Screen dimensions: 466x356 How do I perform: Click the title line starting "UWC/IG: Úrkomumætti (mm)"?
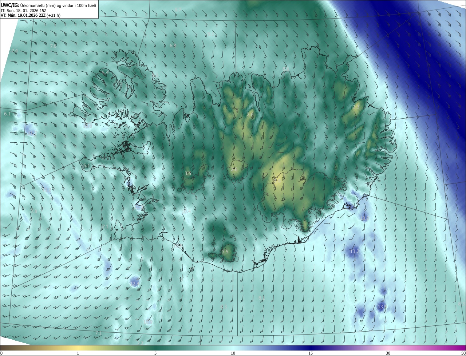click(x=48, y=5)
